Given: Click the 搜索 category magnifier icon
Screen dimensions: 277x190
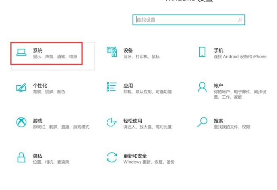Looking at the screenshot, I should (202, 122).
